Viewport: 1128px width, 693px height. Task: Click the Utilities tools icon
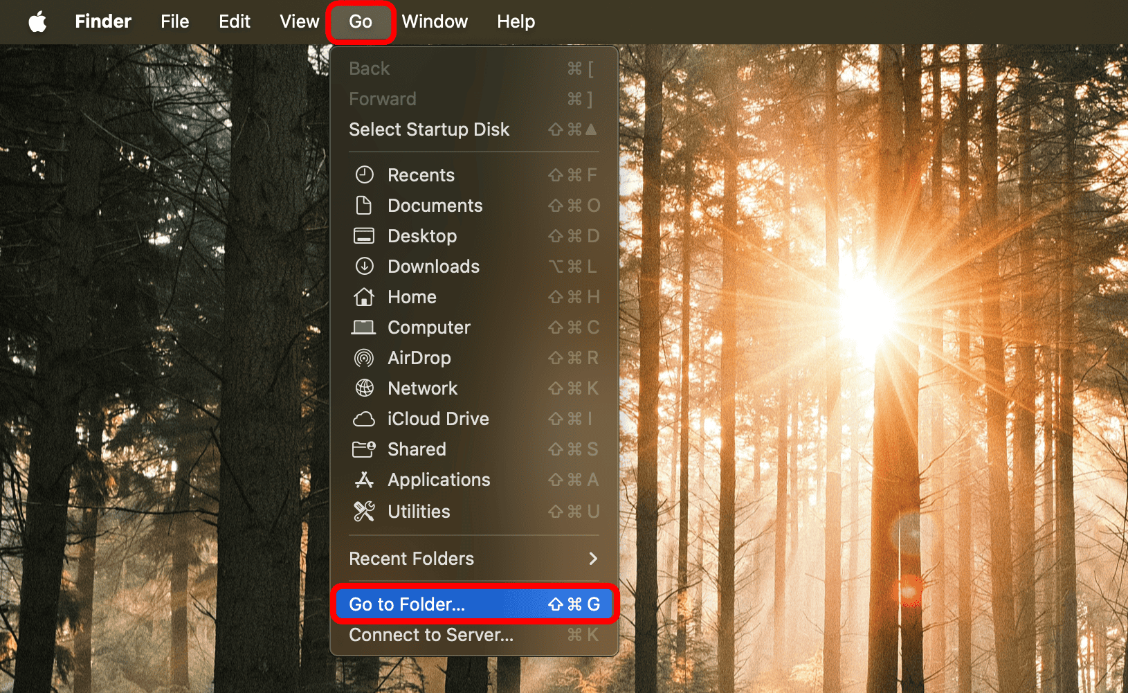(364, 512)
